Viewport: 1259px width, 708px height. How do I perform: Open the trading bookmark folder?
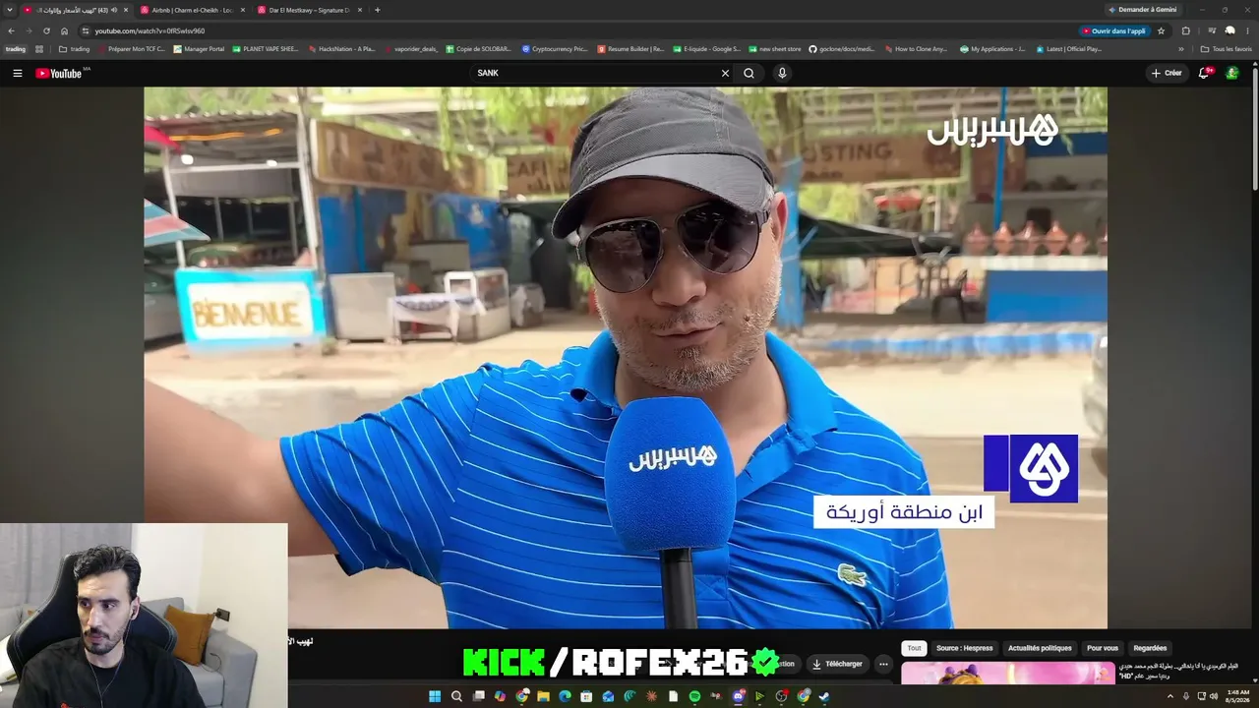[x=74, y=48]
